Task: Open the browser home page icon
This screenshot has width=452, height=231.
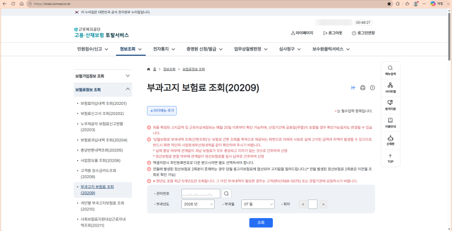Action: pos(21,4)
